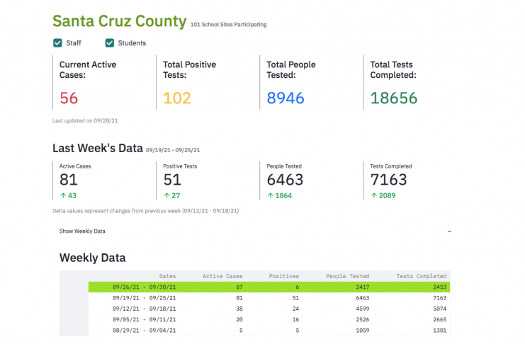Uncheck the Staff checkbox
The width and height of the screenshot is (525, 344).
coord(57,43)
